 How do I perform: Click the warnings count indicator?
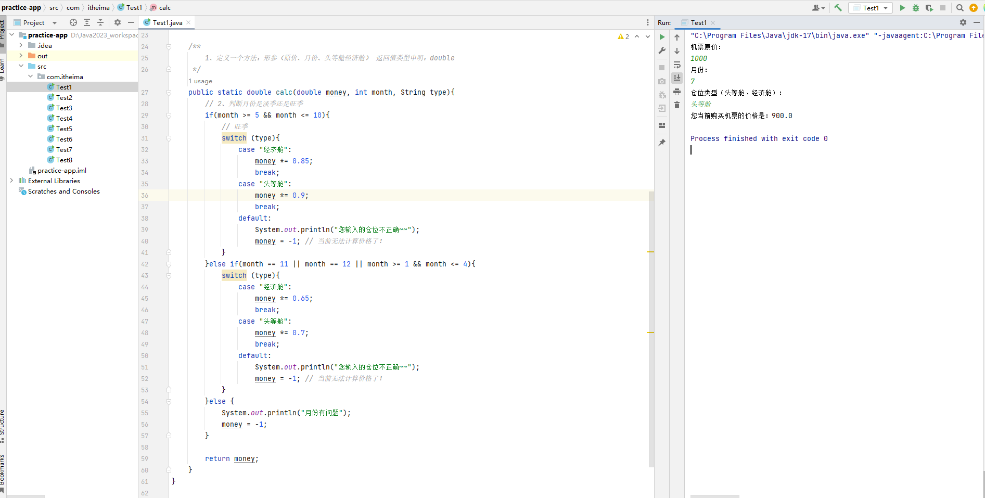click(623, 36)
